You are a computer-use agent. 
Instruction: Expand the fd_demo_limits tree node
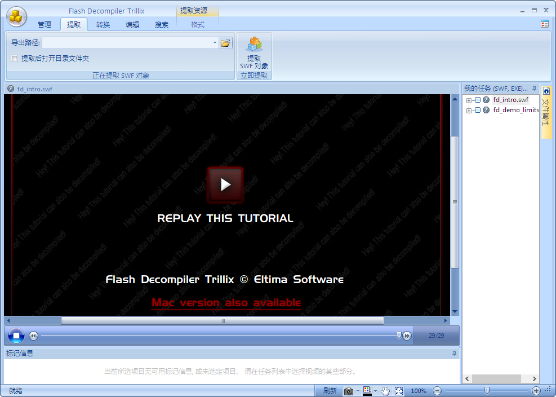469,111
